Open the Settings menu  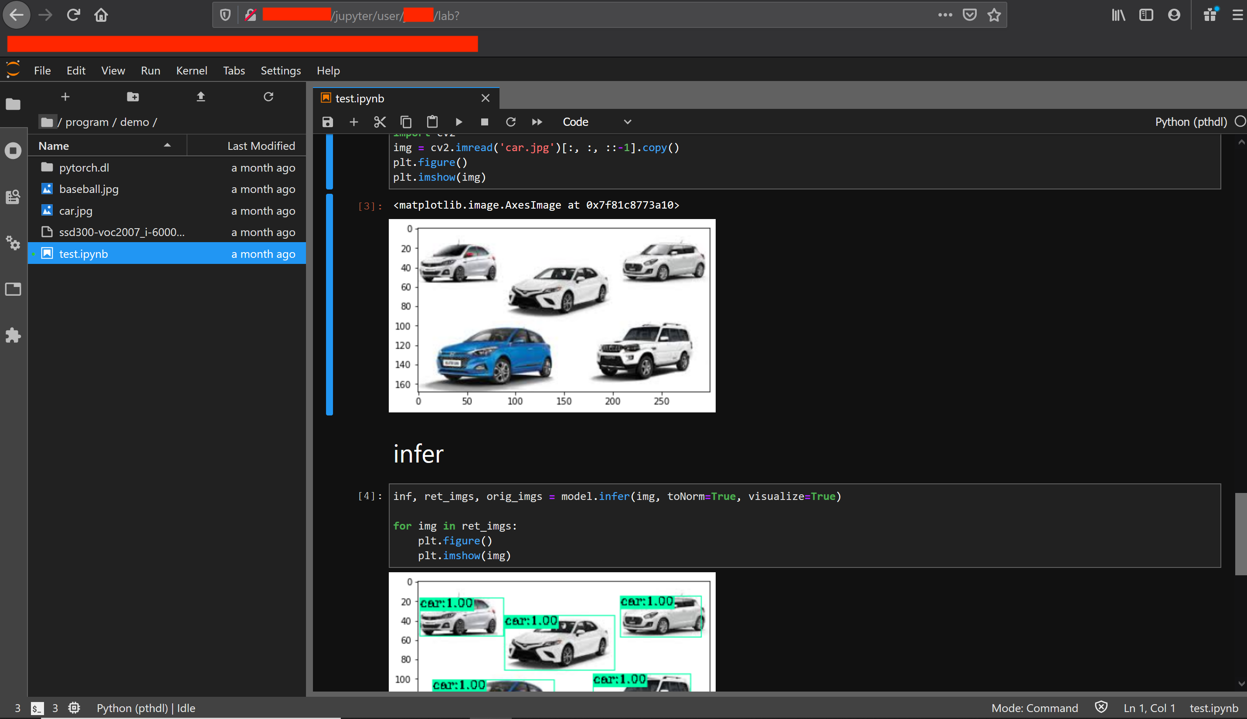pyautogui.click(x=280, y=71)
